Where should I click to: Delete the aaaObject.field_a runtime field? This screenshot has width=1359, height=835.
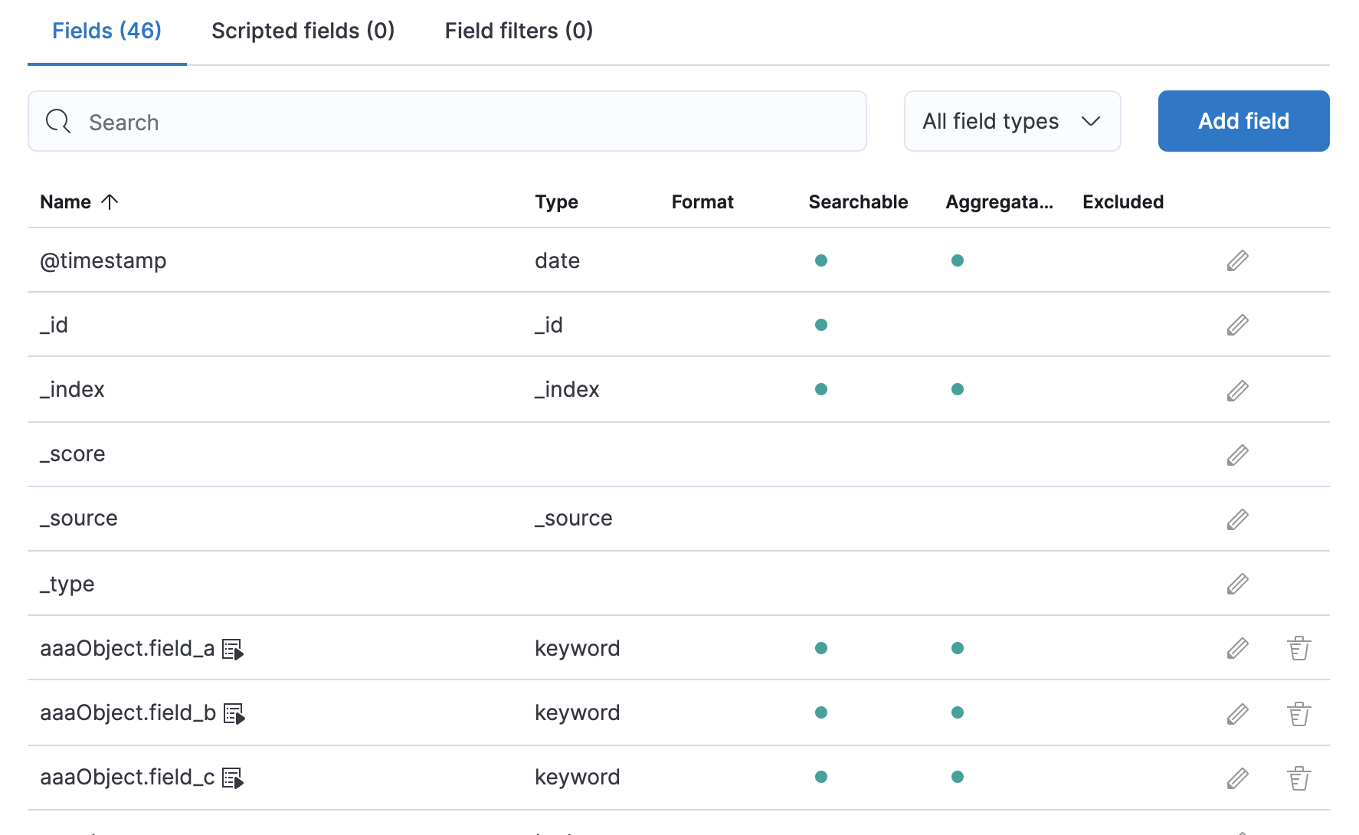[1298, 649]
